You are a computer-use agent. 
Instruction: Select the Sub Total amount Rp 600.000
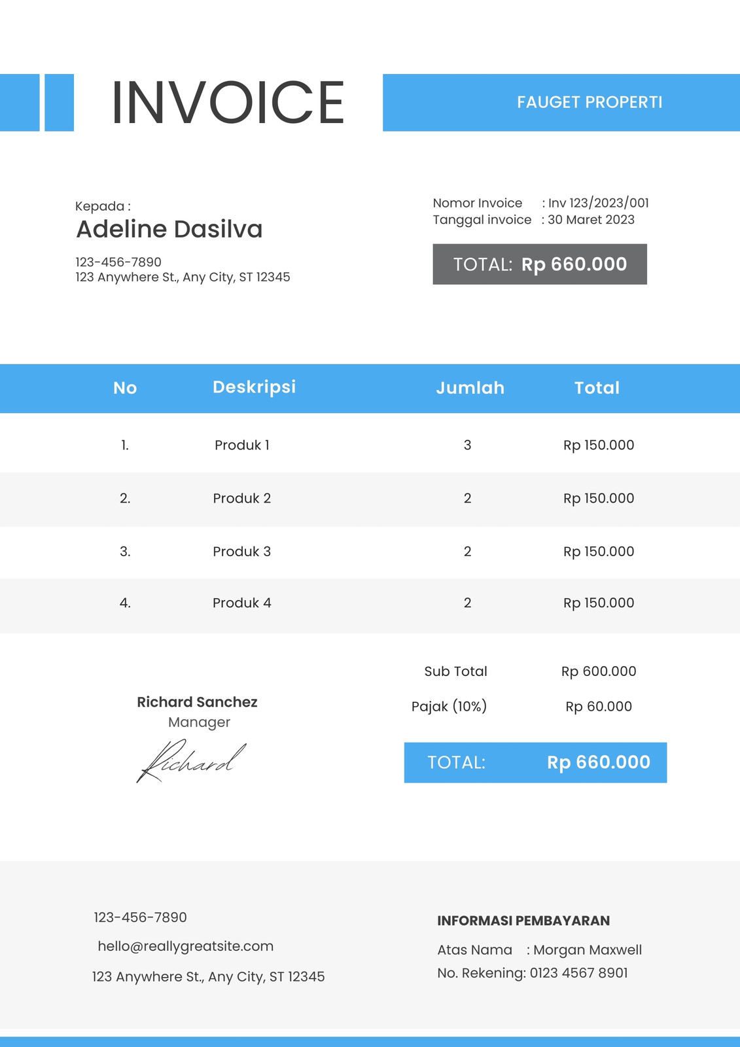[599, 671]
